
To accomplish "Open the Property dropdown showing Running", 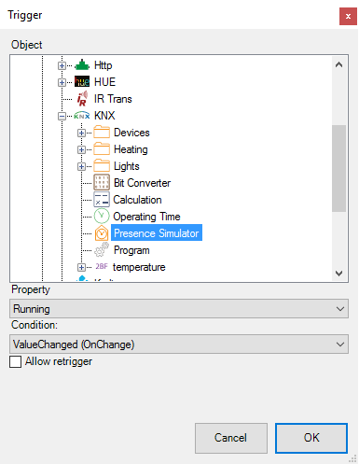I will tap(179, 309).
